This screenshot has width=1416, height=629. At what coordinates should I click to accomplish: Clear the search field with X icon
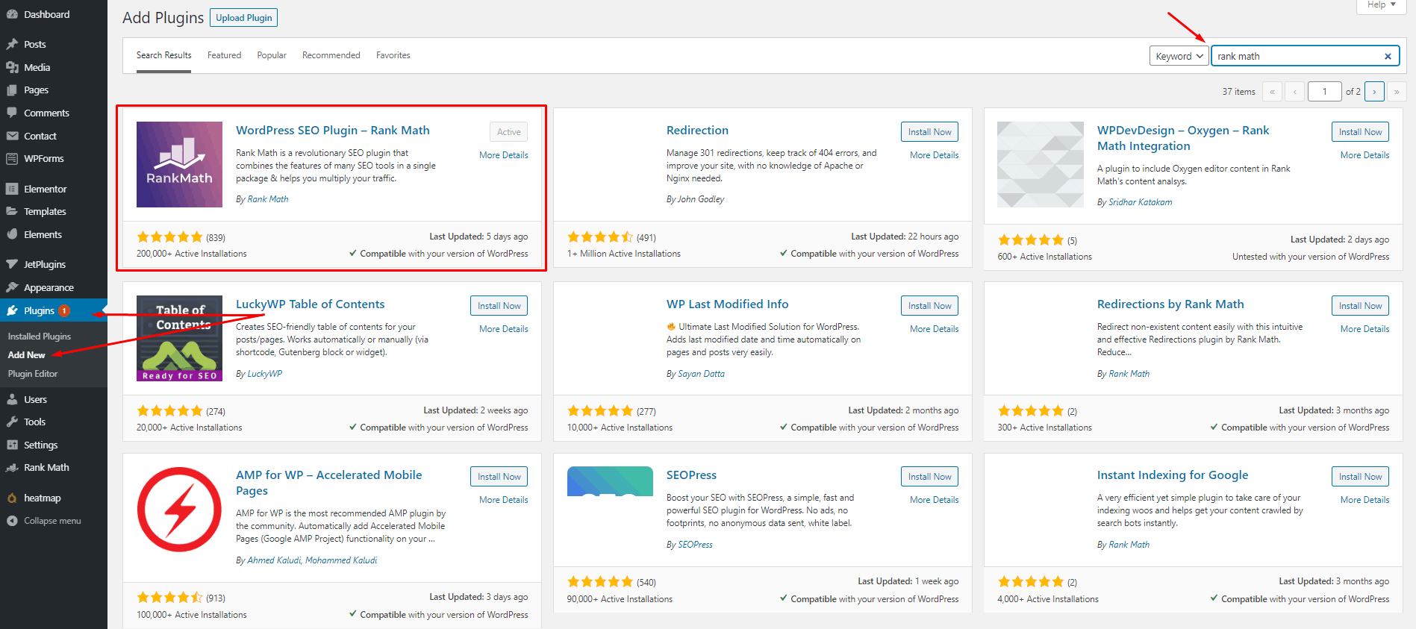point(1388,56)
